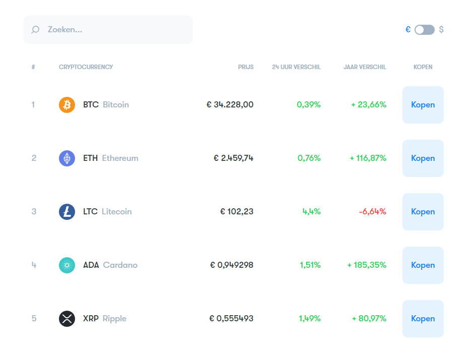The height and width of the screenshot is (347, 474).
Task: Click Ethereum 24h change 0,76%
Action: tap(309, 158)
